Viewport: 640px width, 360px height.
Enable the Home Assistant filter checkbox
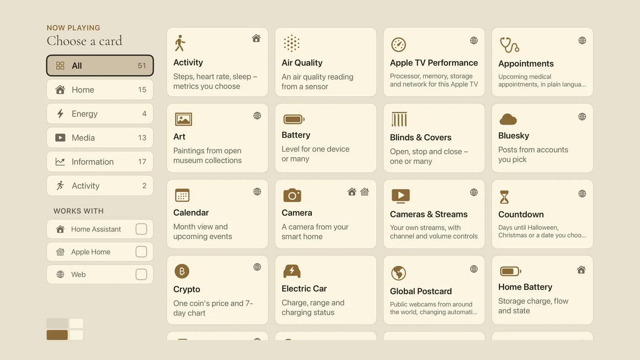(141, 229)
